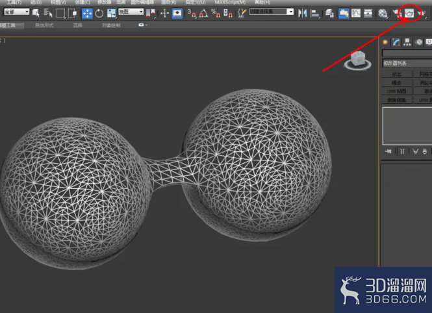Switch to the 选择 ribbon tab

pyautogui.click(x=78, y=25)
